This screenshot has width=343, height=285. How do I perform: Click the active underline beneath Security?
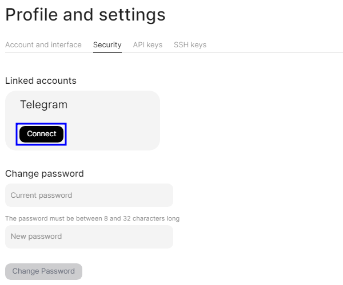pyautogui.click(x=107, y=52)
